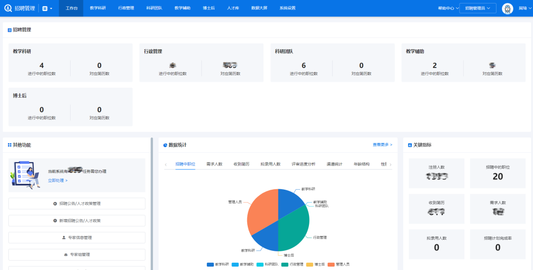
Task: Click the 数据统计 pie icon
Action: (165, 145)
